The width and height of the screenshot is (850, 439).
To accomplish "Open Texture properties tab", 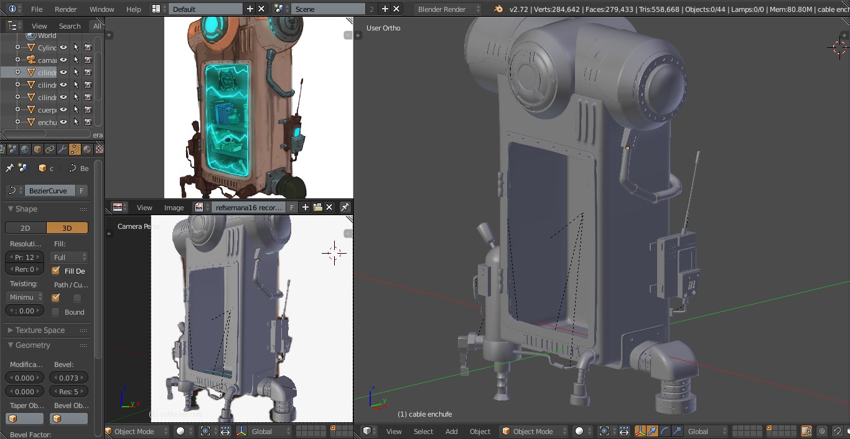I will [99, 149].
